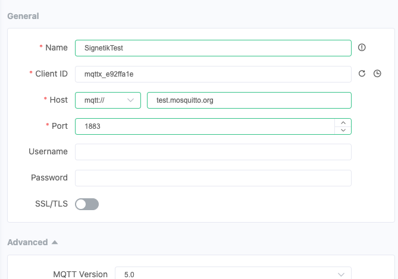Click into the Name field containing SignetikTest
The height and width of the screenshot is (279, 398).
[x=213, y=47]
